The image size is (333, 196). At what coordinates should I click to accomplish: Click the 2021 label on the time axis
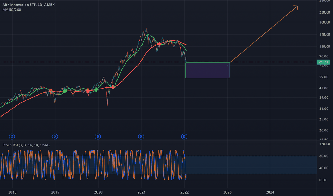141,192
